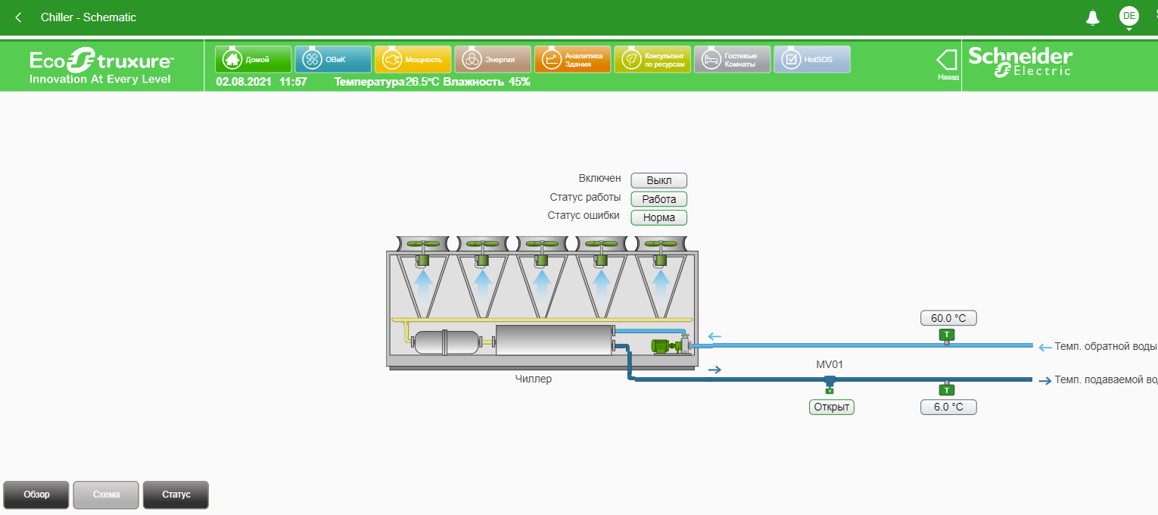Click the date 02.08.2021 text
1158x515 pixels.
coord(243,82)
